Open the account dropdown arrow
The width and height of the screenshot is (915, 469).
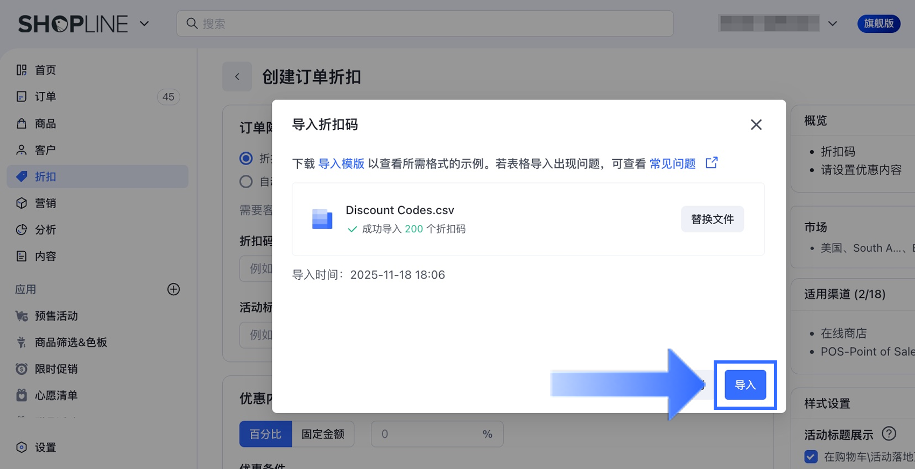pyautogui.click(x=833, y=24)
